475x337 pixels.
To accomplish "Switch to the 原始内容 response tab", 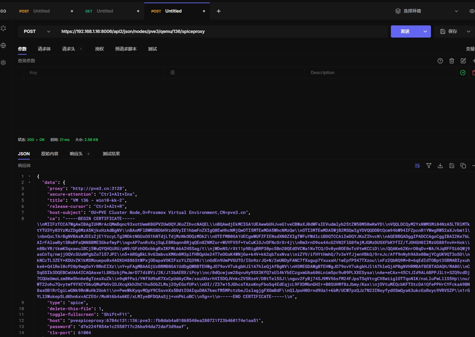I will [50, 154].
